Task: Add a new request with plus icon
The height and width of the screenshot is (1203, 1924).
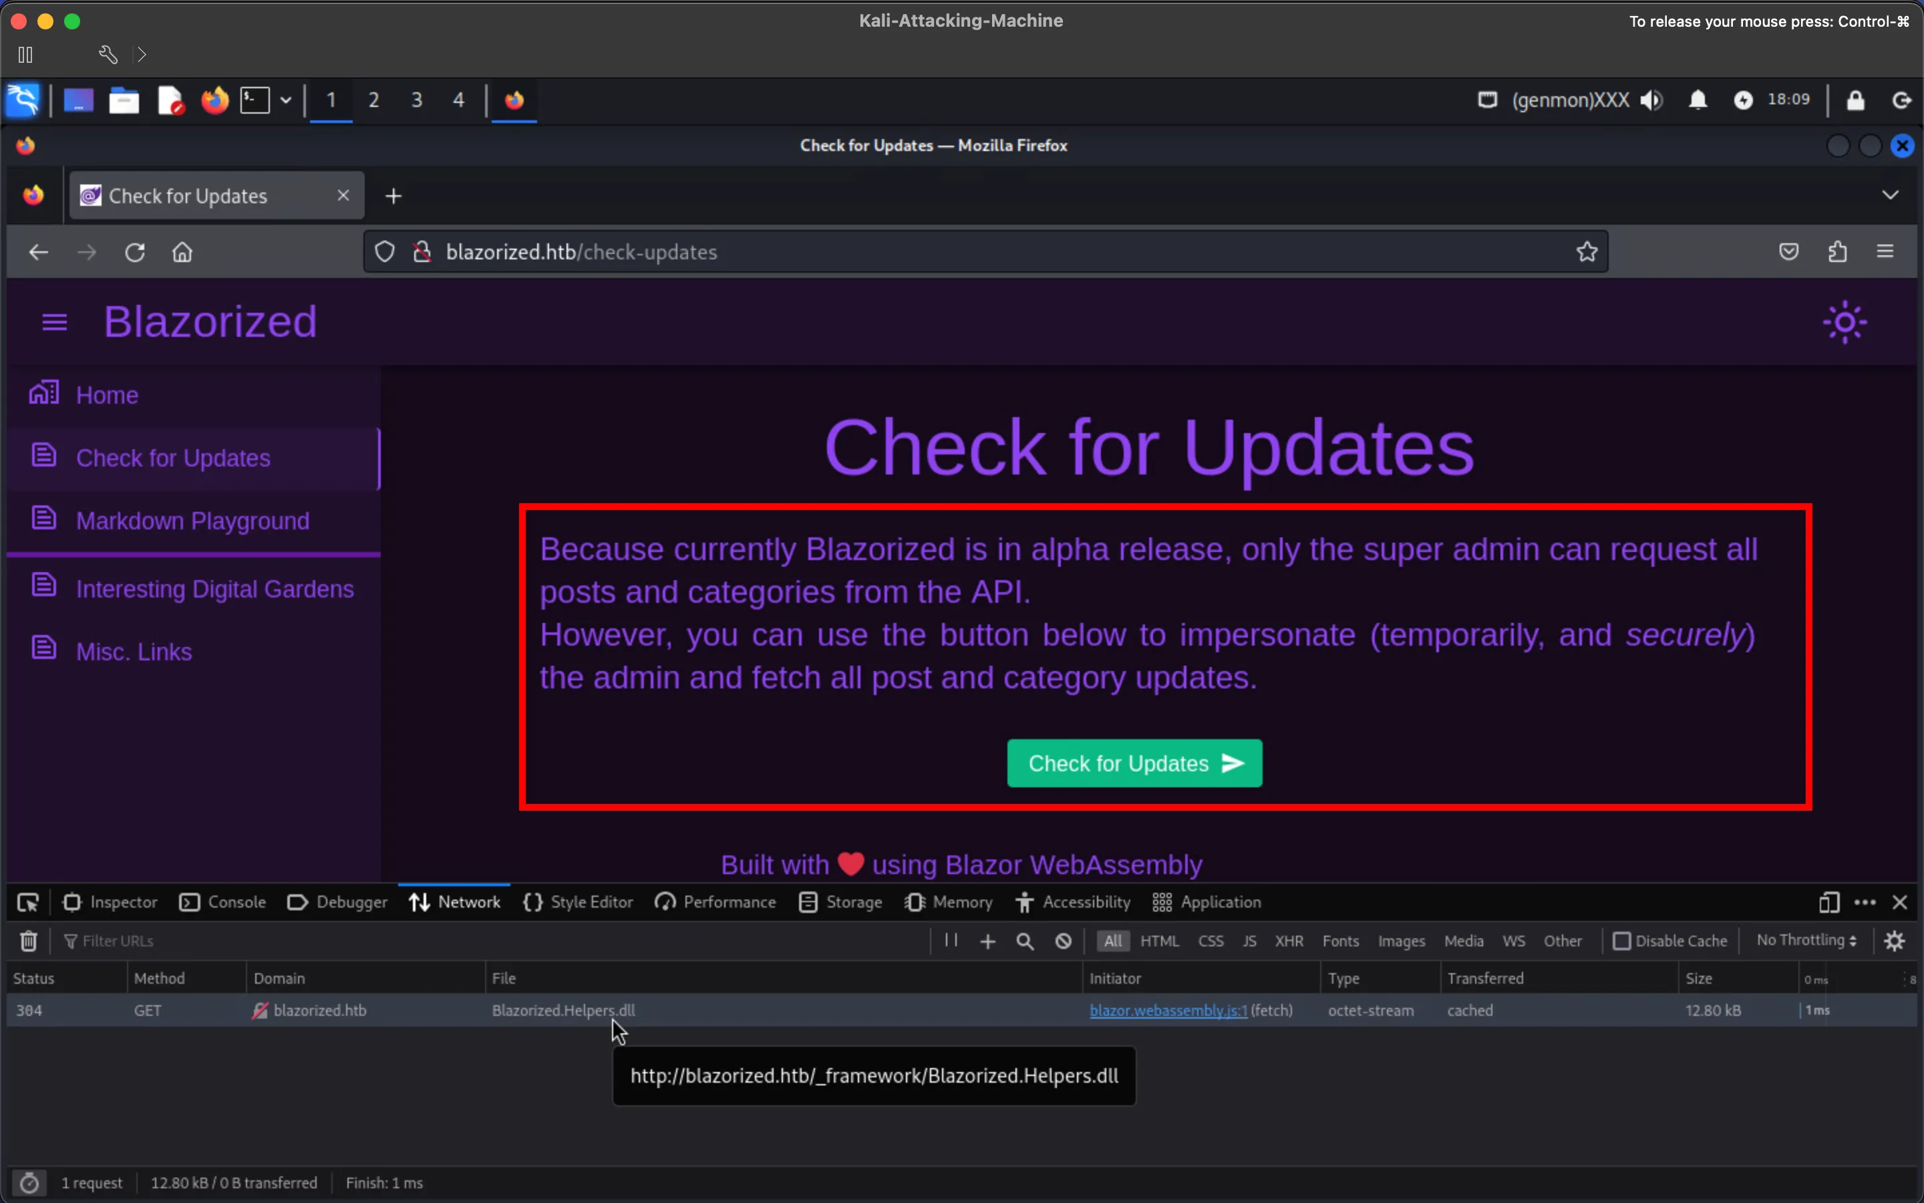Action: click(987, 941)
